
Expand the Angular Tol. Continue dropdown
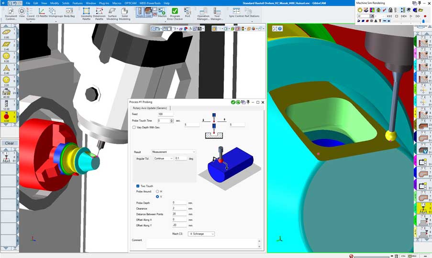[x=163, y=158]
